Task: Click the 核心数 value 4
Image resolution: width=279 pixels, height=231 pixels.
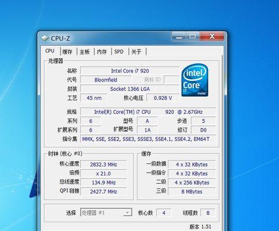Action: pyautogui.click(x=164, y=213)
